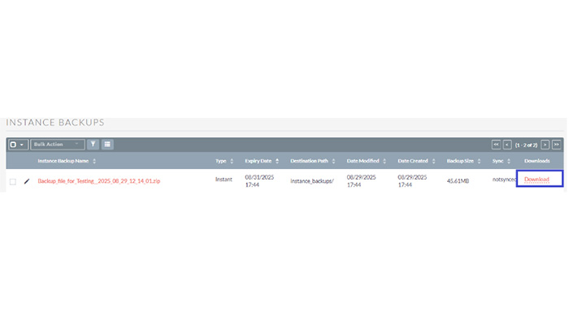
Task: Click the Type column header
Action: coord(220,161)
